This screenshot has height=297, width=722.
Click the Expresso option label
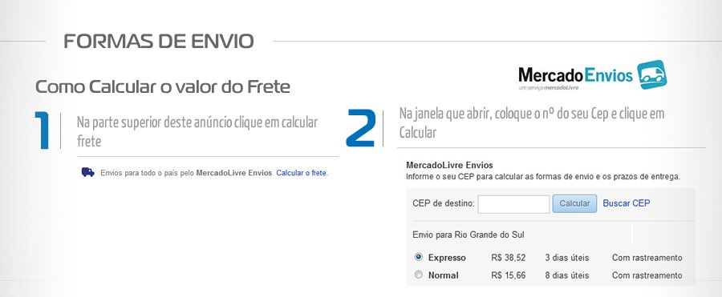pyautogui.click(x=447, y=258)
